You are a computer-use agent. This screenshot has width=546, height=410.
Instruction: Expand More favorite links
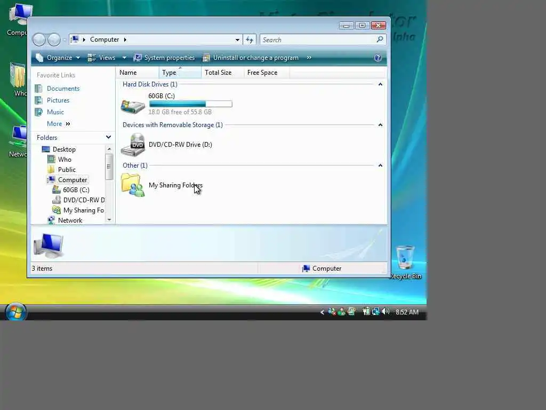click(59, 124)
